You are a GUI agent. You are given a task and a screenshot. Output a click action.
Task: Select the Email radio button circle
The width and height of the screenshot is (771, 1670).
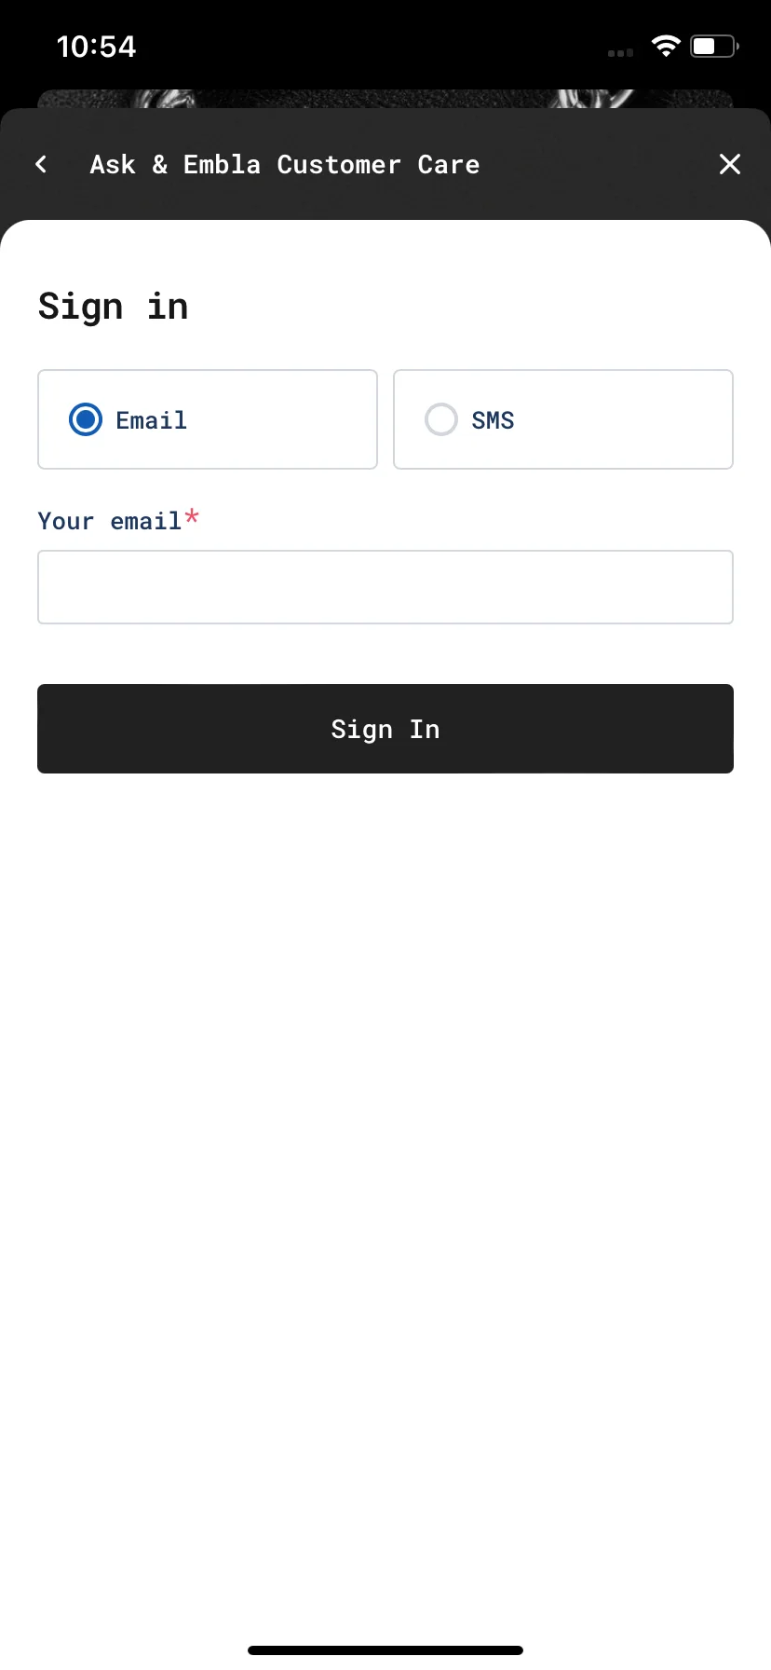(86, 419)
